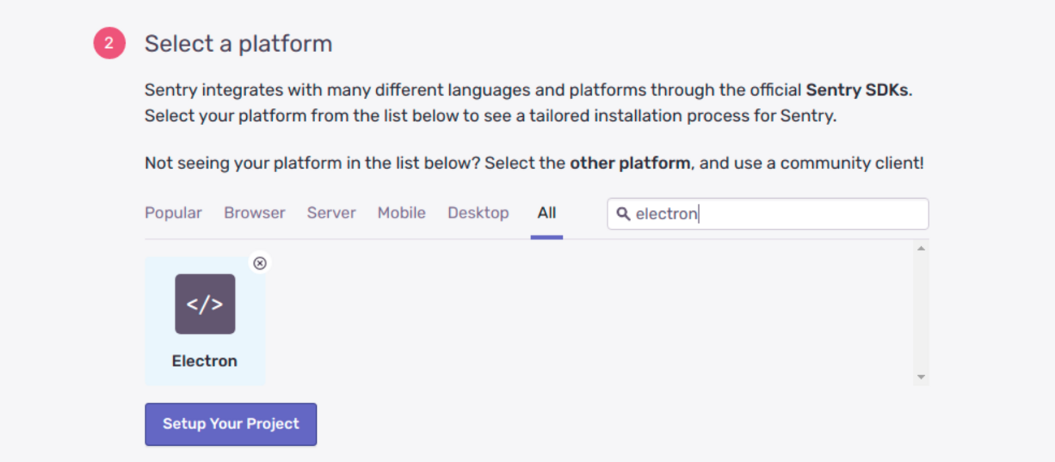Screen dimensions: 1055x462
Task: Click the pink step 2 badge
Action: [110, 43]
